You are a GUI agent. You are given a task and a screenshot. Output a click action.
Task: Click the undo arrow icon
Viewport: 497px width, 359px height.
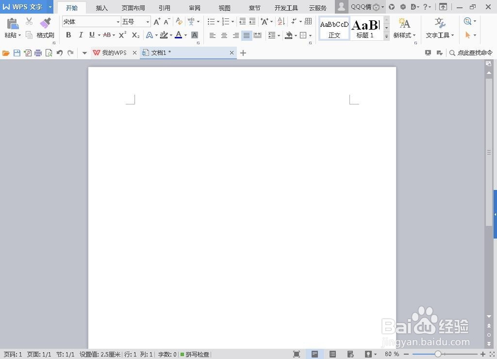pos(60,53)
